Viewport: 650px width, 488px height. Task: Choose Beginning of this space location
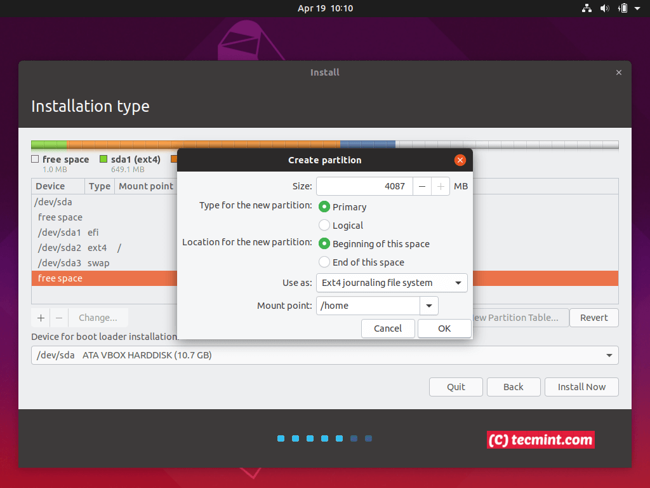click(324, 243)
